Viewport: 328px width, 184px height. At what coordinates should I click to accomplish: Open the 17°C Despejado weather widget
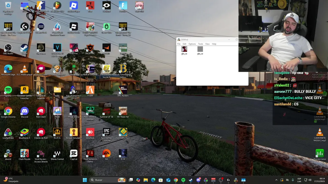click(x=11, y=180)
